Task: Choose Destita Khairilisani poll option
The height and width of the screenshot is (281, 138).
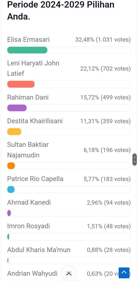Action: 35,121
